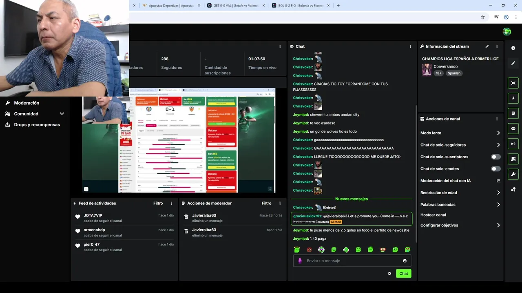
Task: Insert the headphones green emote
Action: click(321, 249)
